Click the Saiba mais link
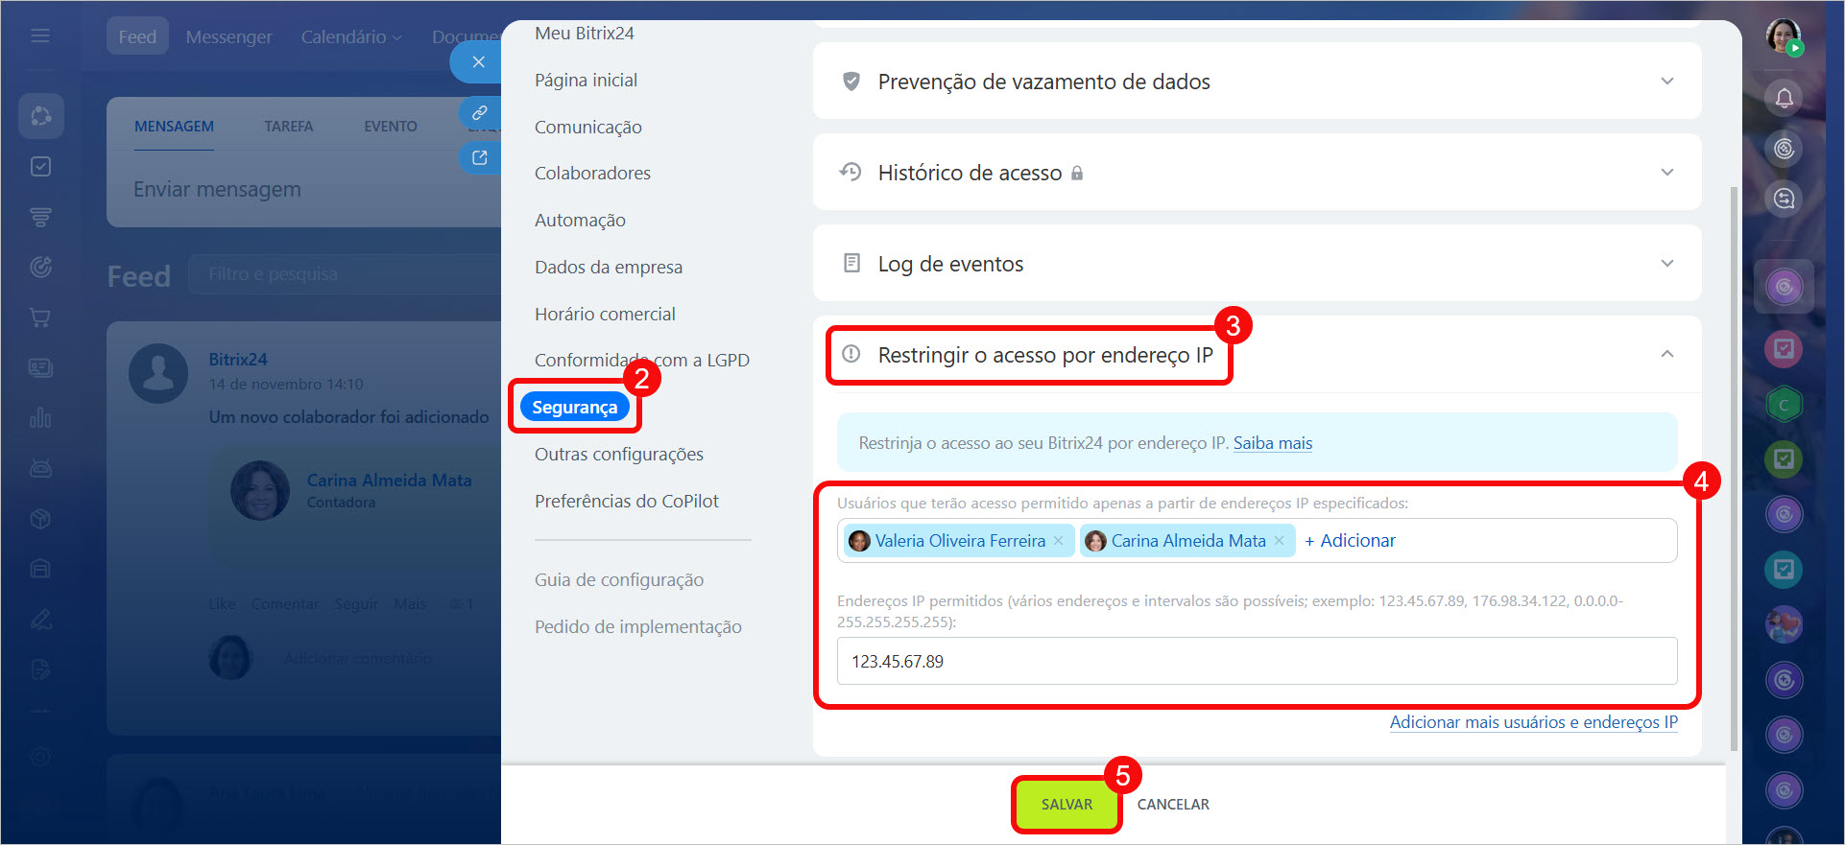1845x845 pixels. click(1272, 443)
